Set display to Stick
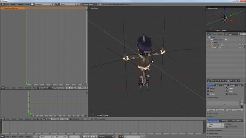Viewport: 246px width, 138px height. click(x=217, y=85)
